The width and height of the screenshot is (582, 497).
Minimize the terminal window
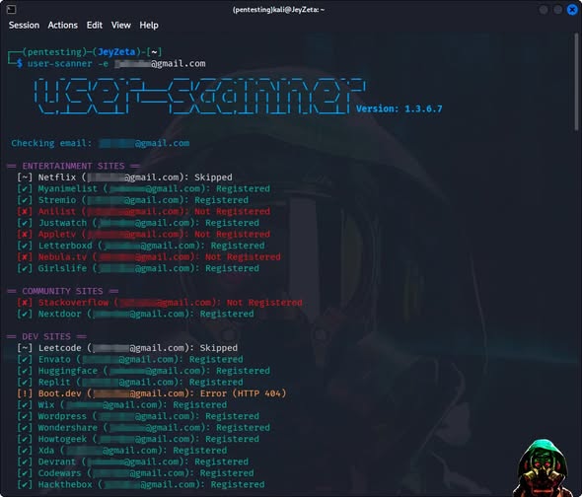(544, 10)
